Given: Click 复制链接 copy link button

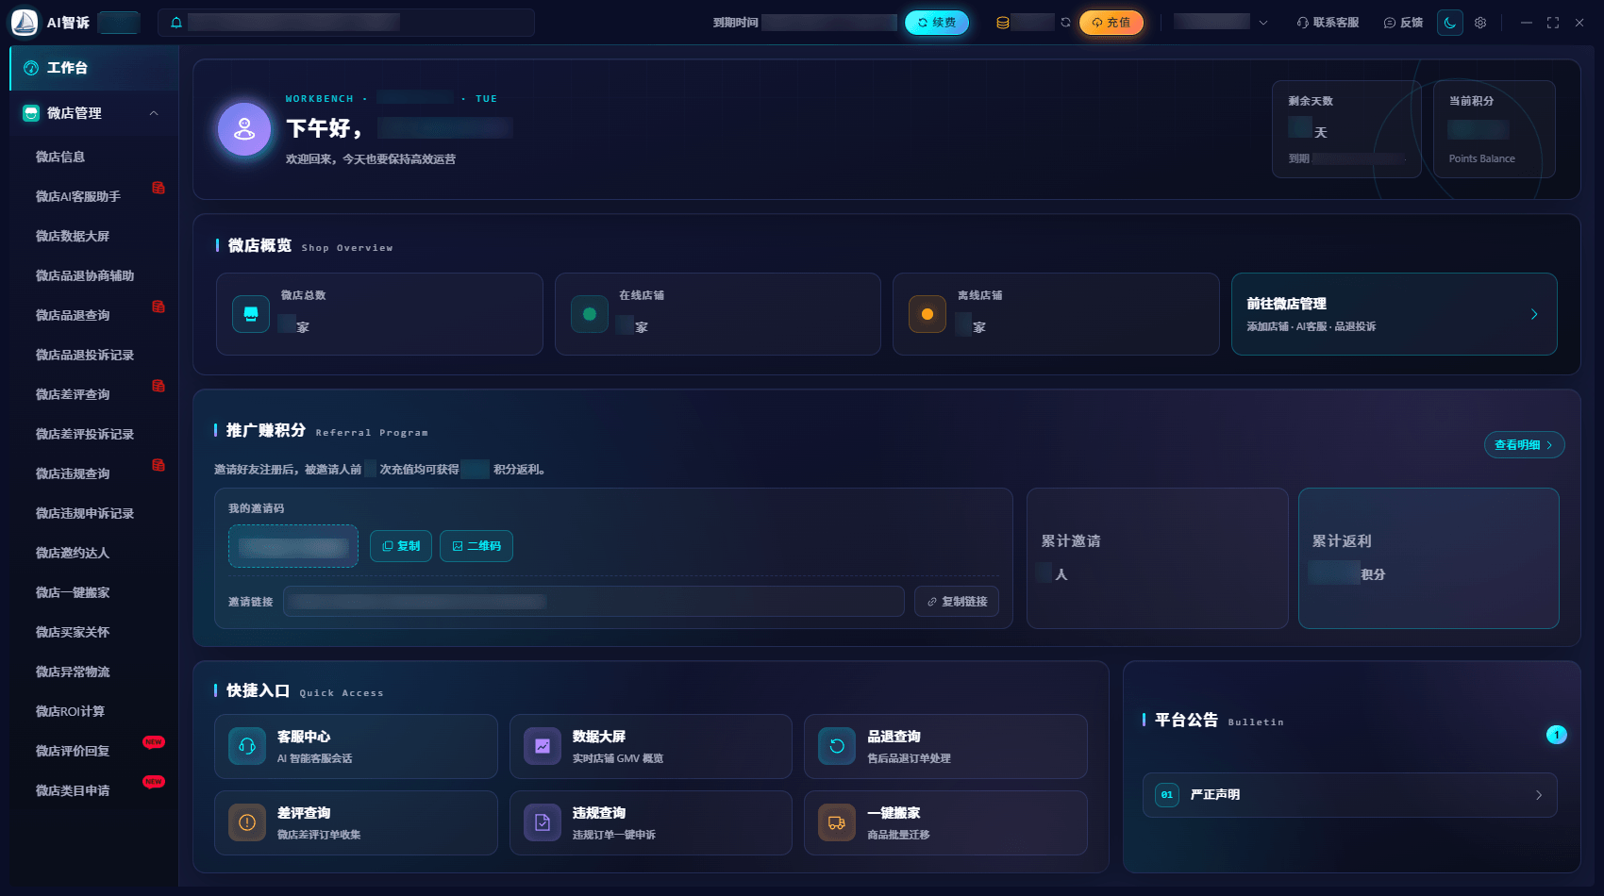Looking at the screenshot, I should tap(957, 602).
